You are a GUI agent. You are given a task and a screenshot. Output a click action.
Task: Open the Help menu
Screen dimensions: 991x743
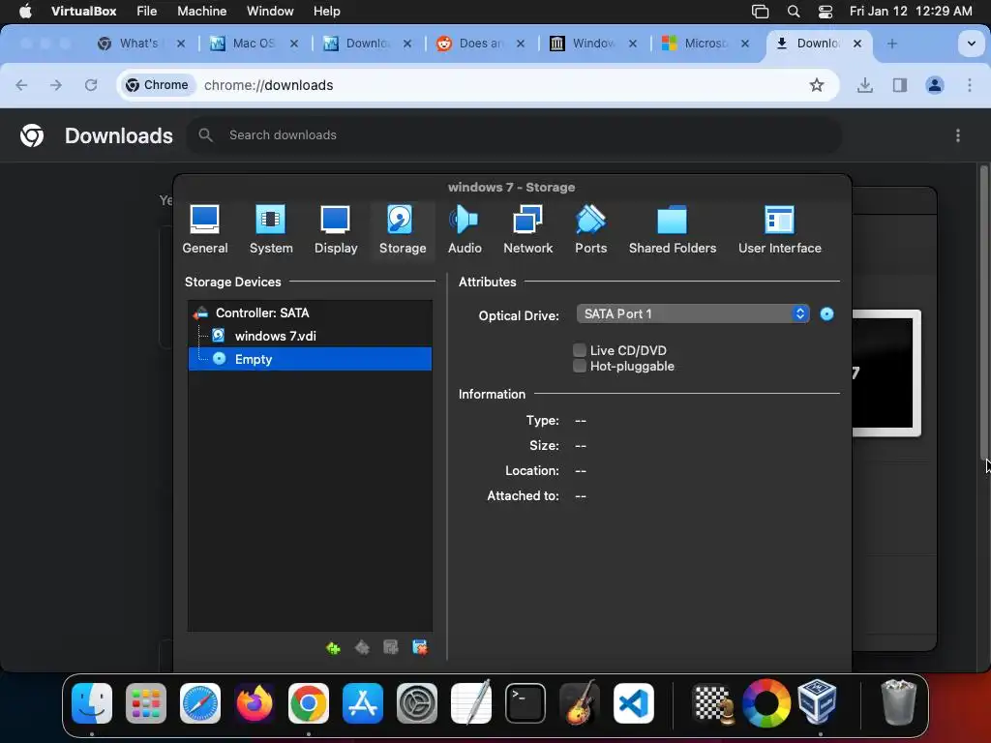[x=326, y=11]
